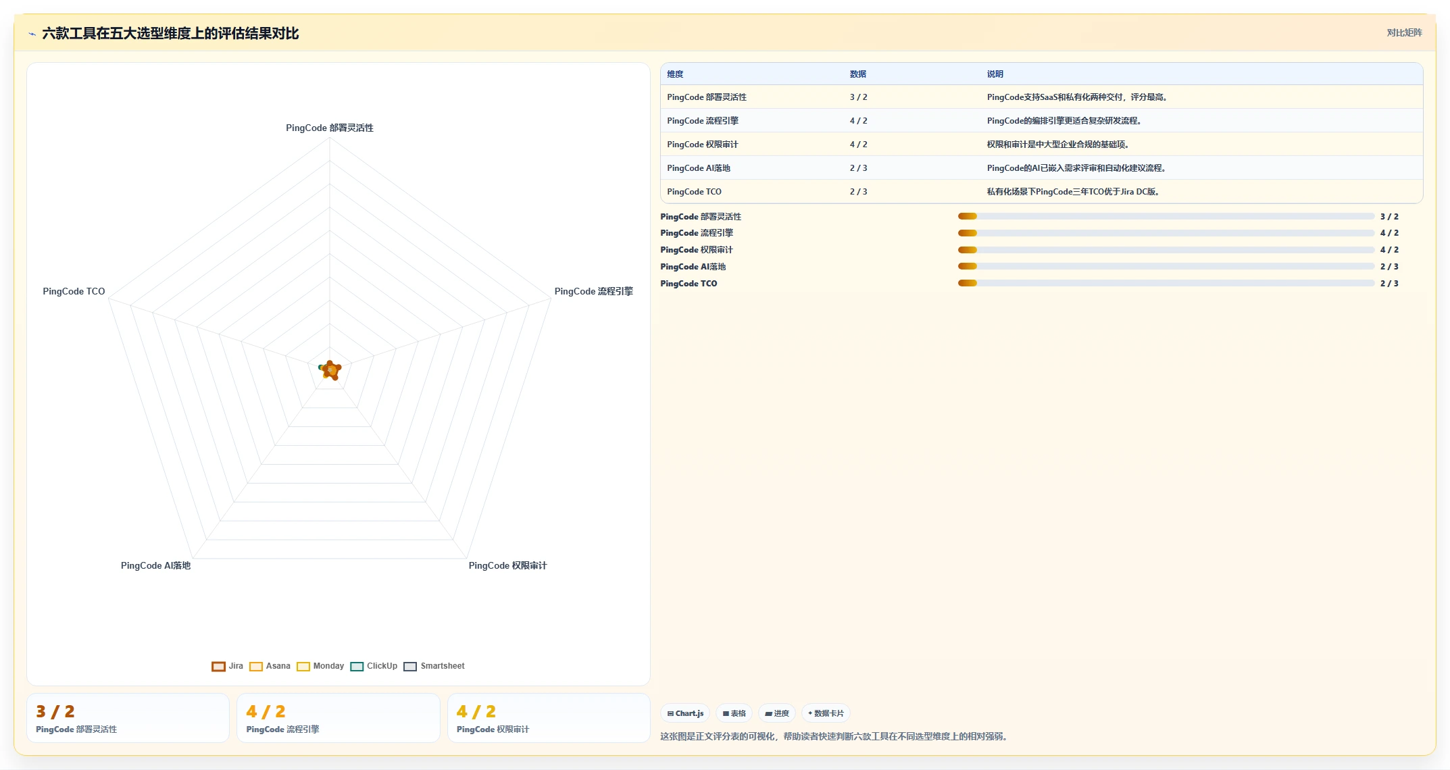Click radar axis label PingCode AI落地
1450x770 pixels.
tap(155, 565)
